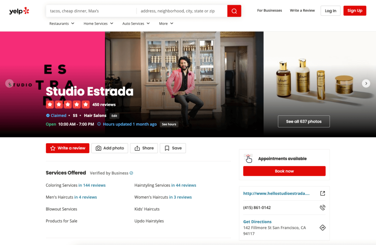
Task: Click Hours updated 1 month ago link
Action: pos(130,124)
